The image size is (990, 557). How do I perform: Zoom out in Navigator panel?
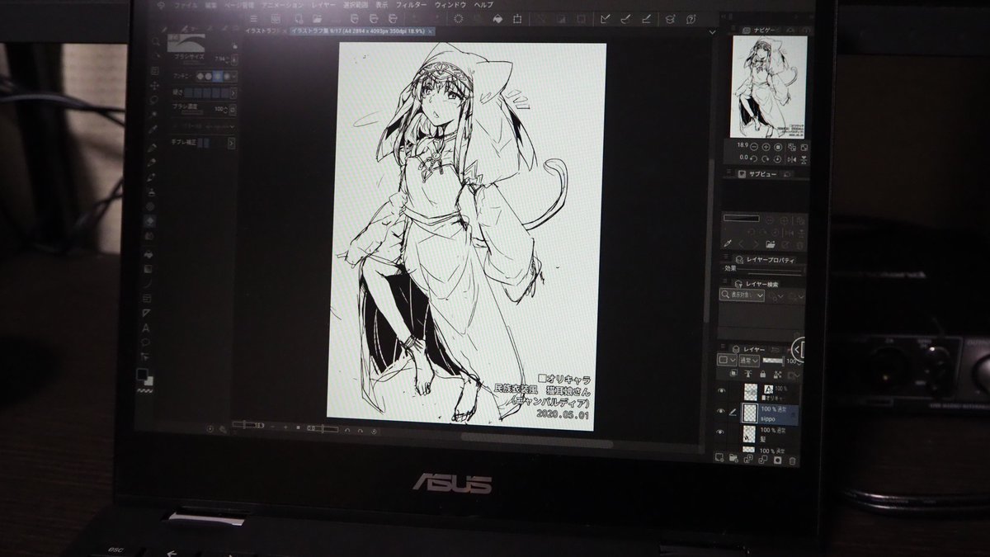click(x=754, y=147)
